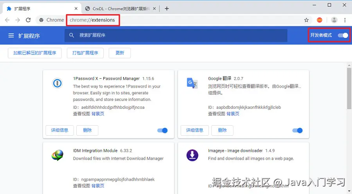
Task: Disable the 1Password X extension toggle
Action: point(163,131)
